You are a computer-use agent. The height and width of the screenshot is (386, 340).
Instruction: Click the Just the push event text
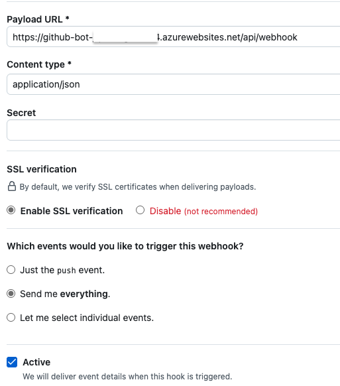62,270
